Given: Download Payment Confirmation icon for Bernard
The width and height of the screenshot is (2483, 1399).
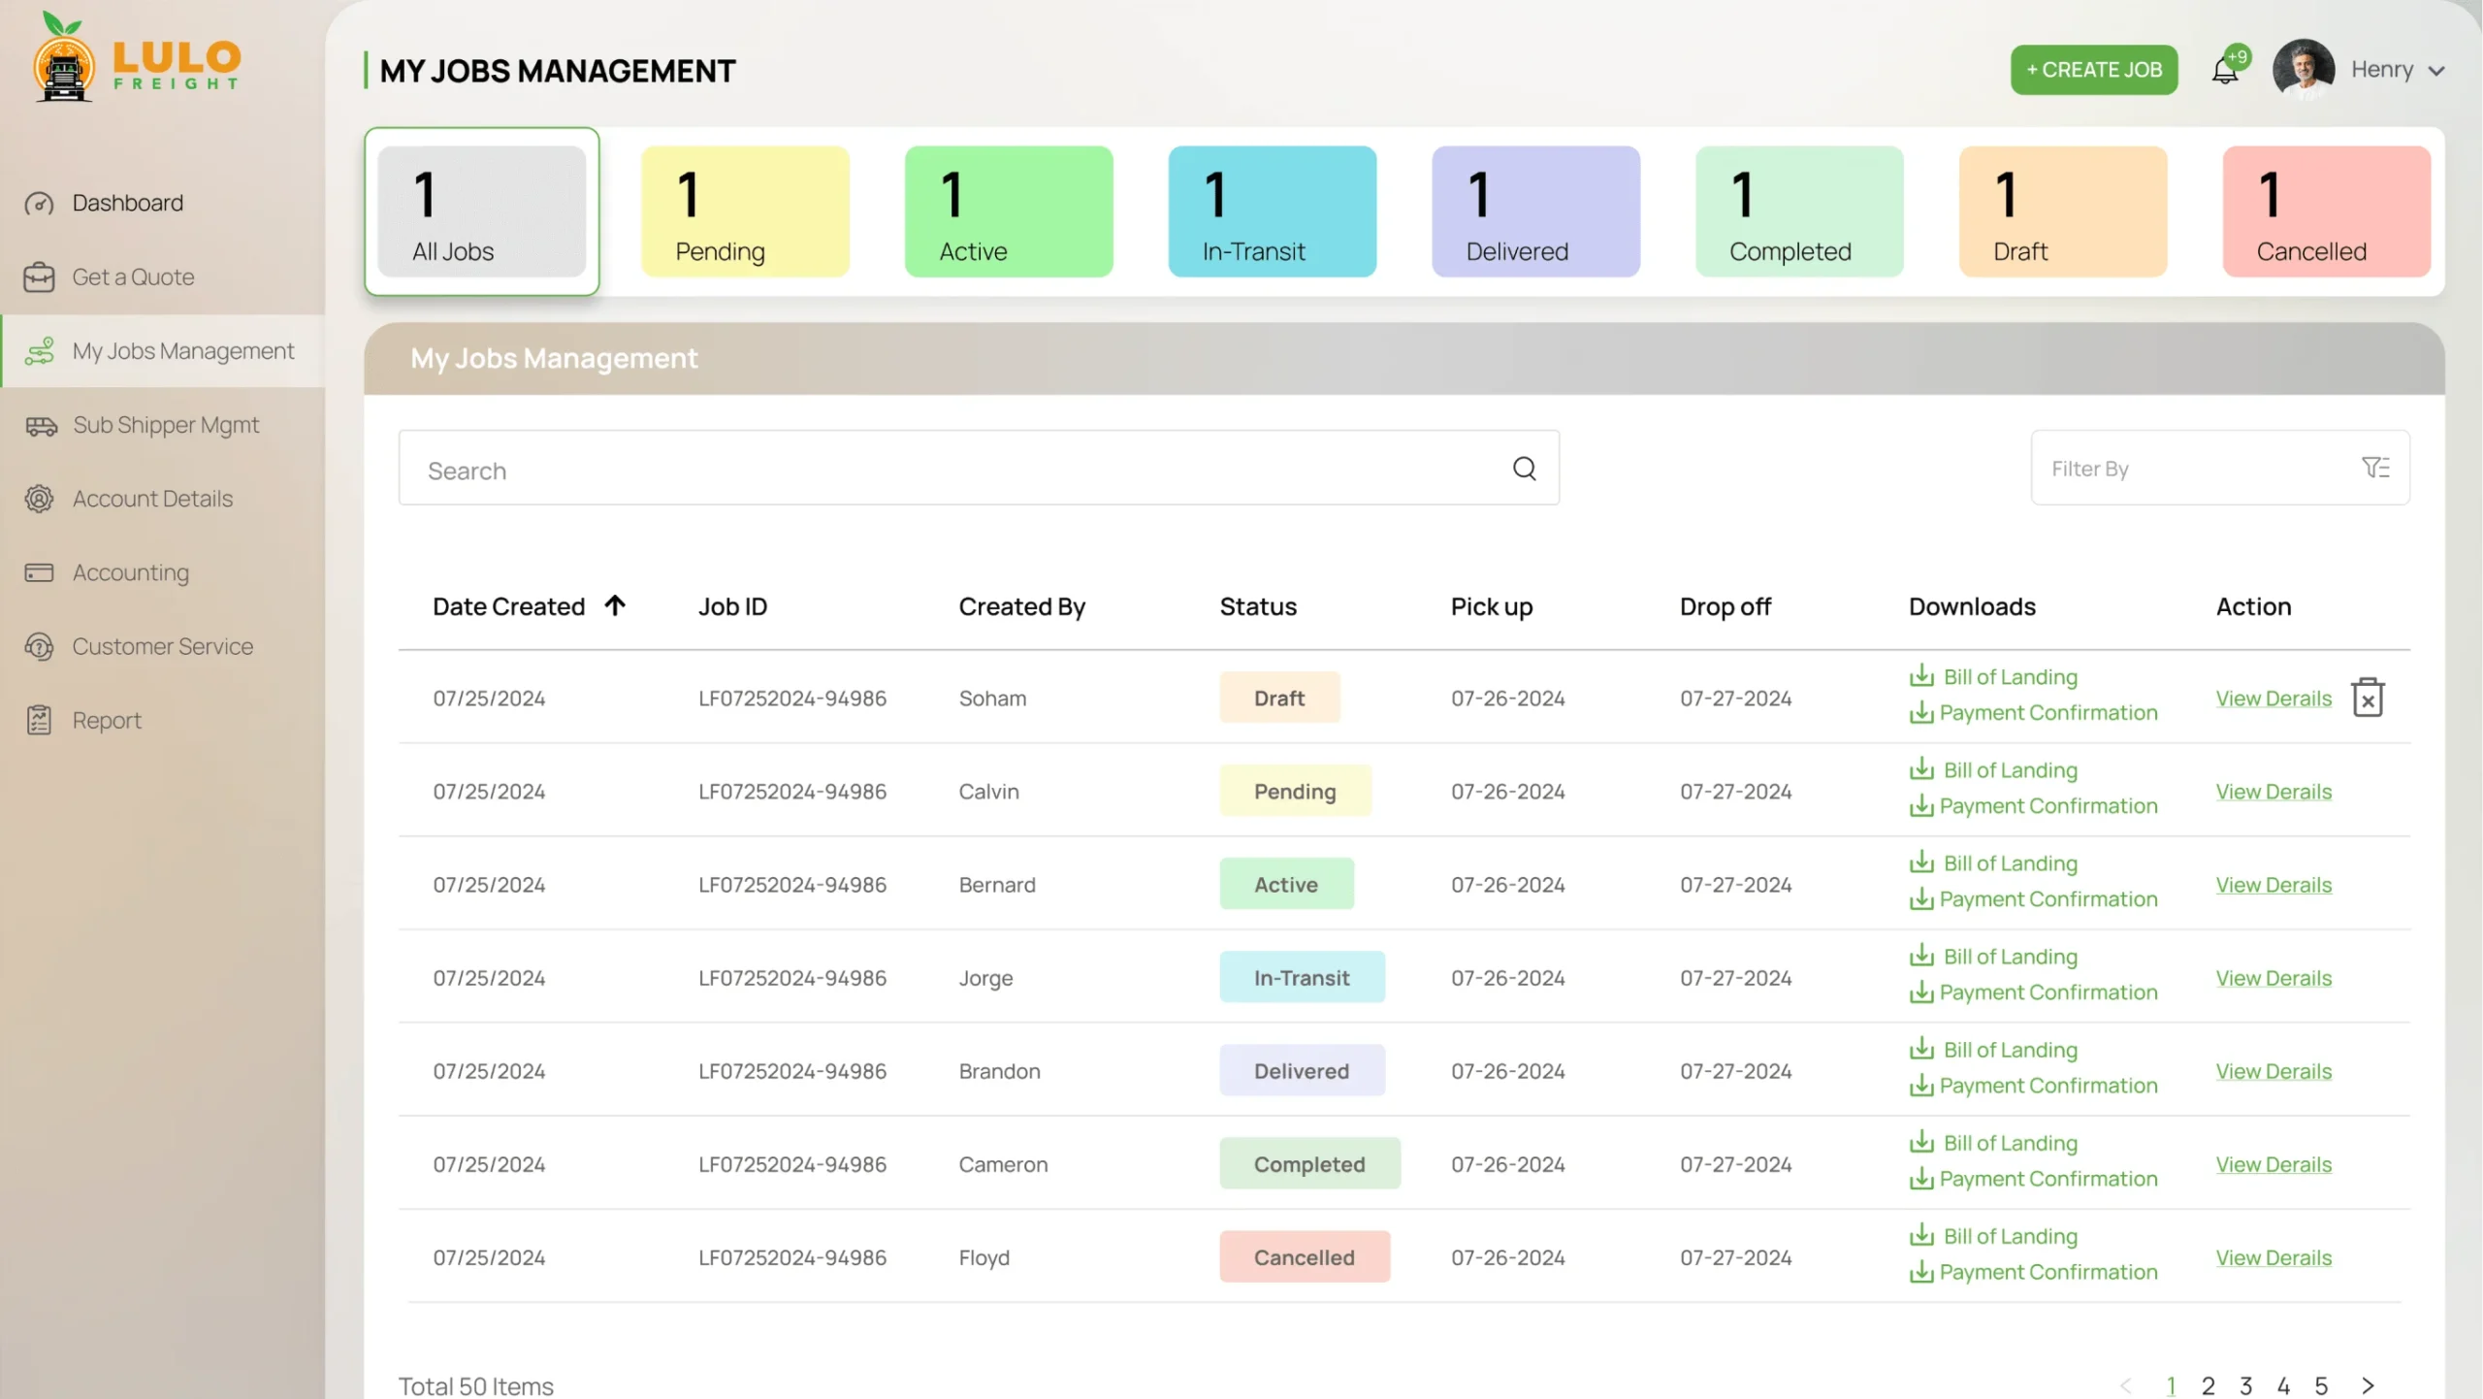Looking at the screenshot, I should point(1921,899).
